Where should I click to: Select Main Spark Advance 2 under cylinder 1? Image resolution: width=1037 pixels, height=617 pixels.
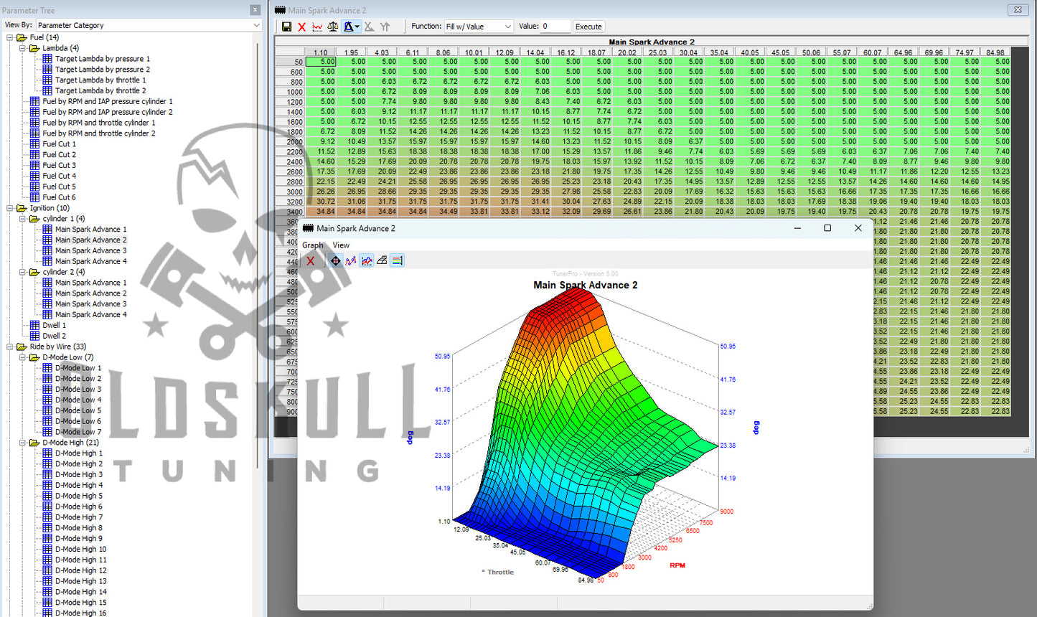coord(90,240)
